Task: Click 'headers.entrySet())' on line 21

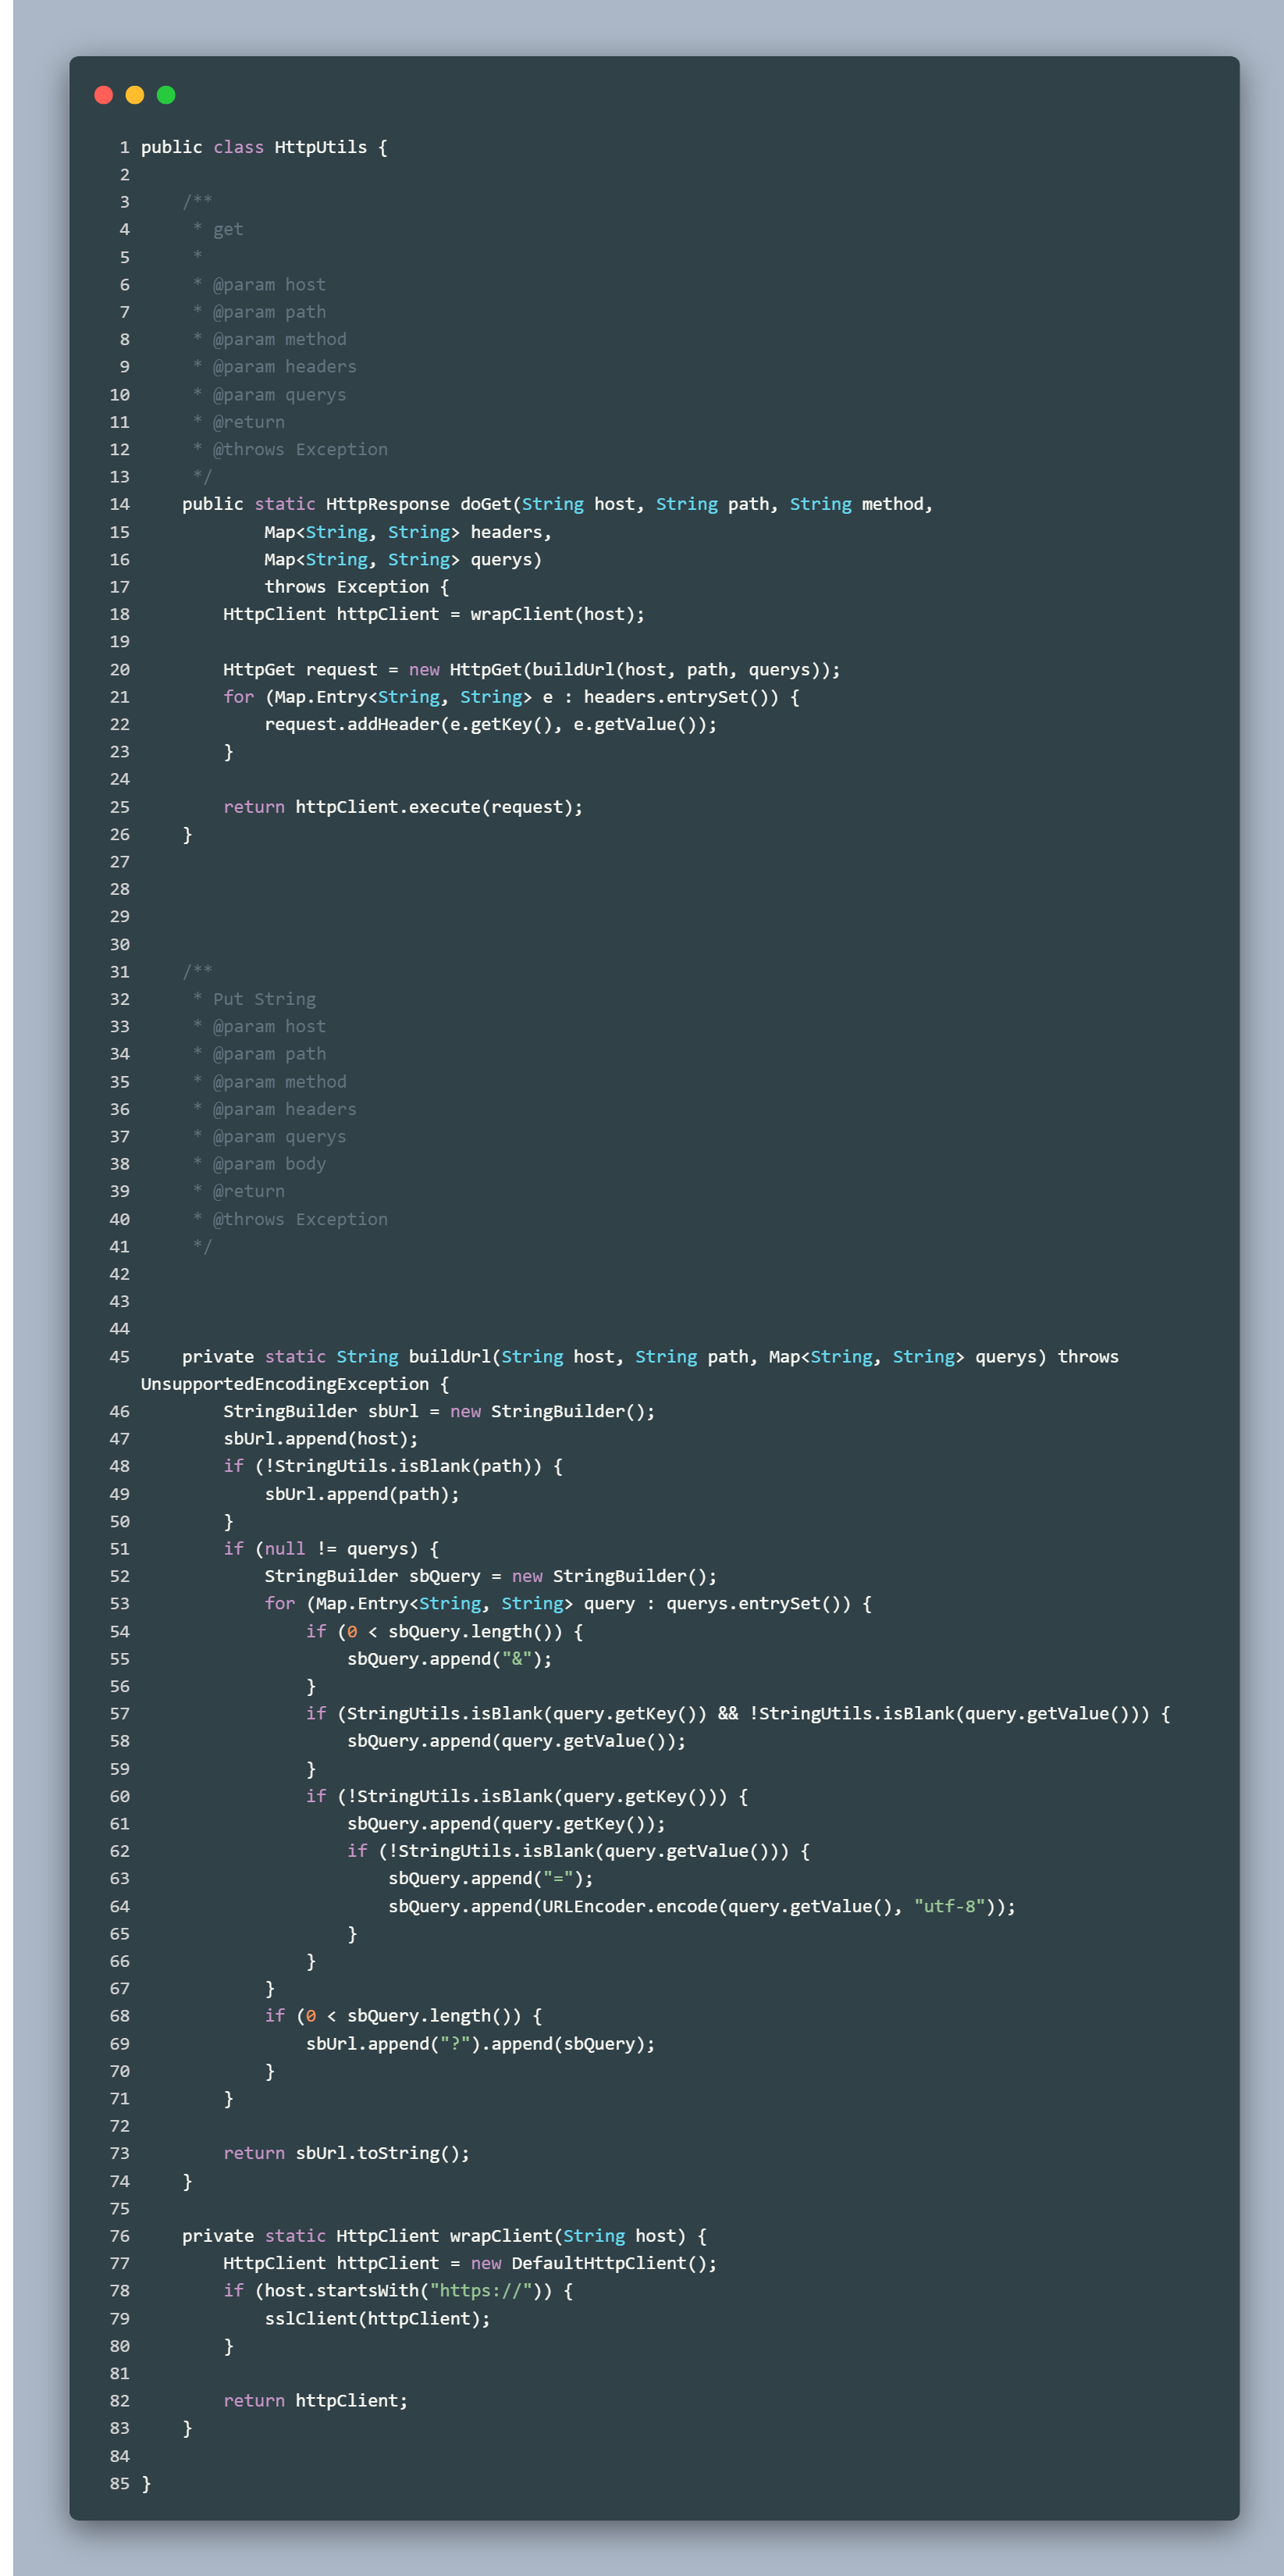Action: (x=681, y=697)
